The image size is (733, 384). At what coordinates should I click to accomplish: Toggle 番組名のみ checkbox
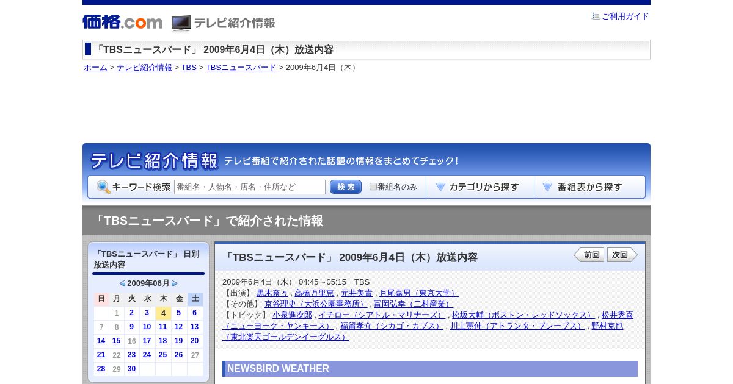pos(373,187)
